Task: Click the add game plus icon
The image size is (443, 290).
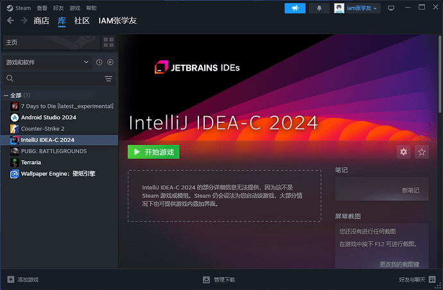Action: (11, 280)
